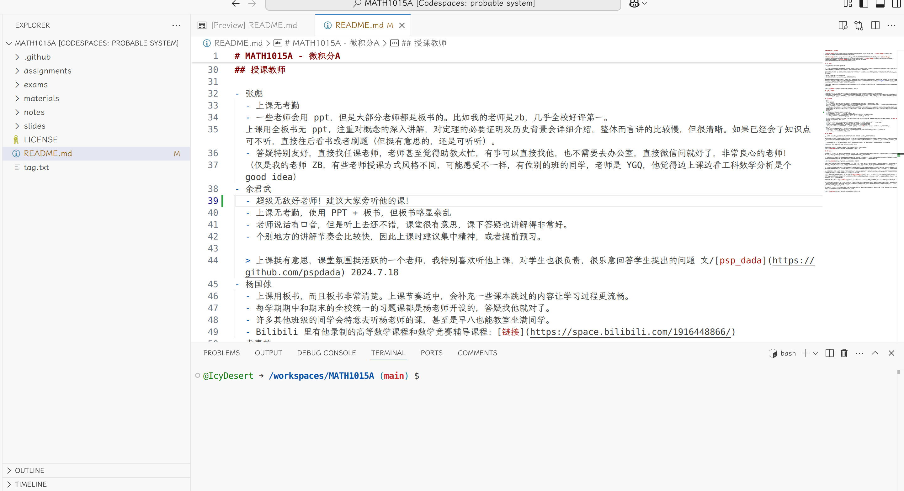Kill terminal with the trash icon
Viewport: 904px width, 491px height.
pos(844,353)
